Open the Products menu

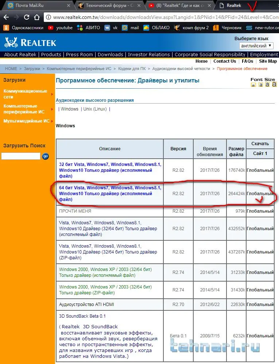(x=51, y=55)
